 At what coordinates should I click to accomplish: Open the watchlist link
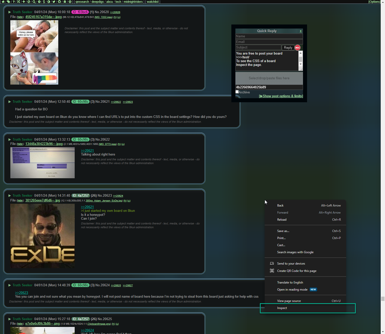[x=153, y=2]
